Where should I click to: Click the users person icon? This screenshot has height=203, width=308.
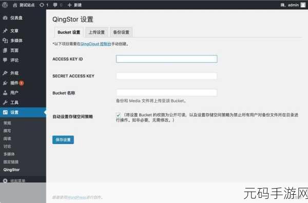(5, 93)
